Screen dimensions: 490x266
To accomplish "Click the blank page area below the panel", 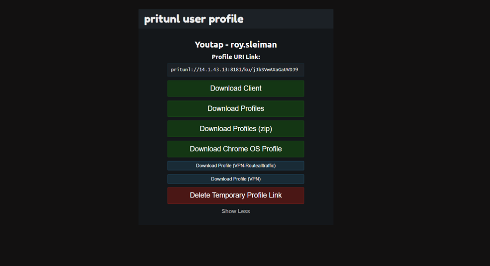I will [235, 246].
